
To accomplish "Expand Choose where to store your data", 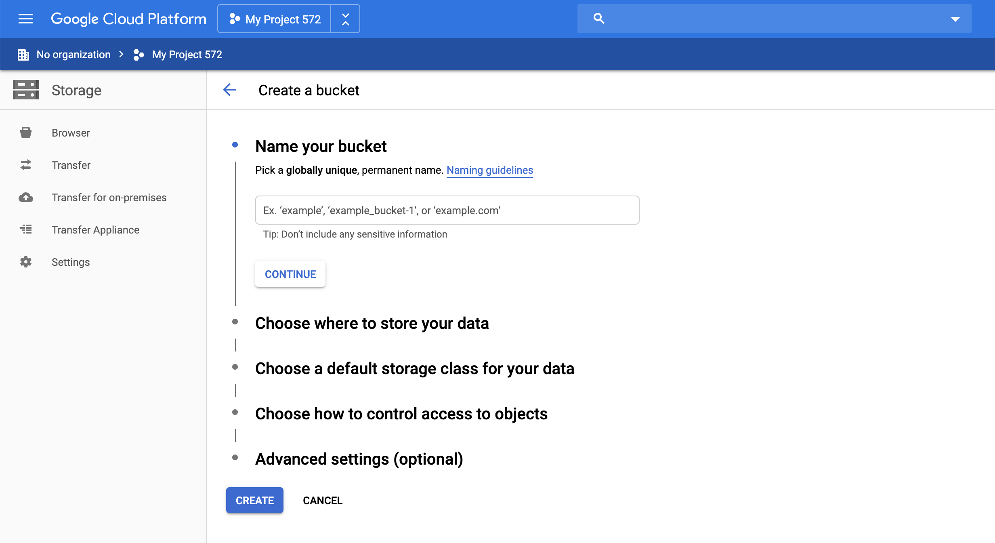I will click(372, 323).
